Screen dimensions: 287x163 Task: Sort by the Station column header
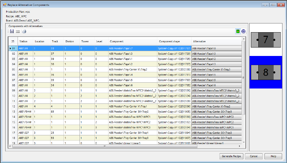(x=23, y=42)
